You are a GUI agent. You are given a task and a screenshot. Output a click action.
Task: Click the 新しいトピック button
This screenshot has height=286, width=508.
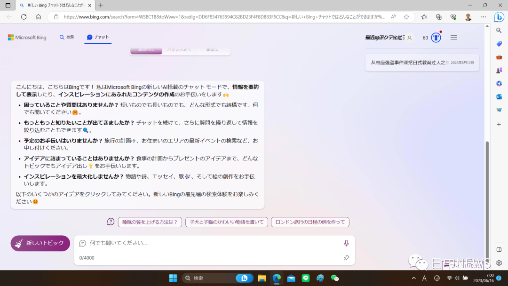click(x=40, y=243)
